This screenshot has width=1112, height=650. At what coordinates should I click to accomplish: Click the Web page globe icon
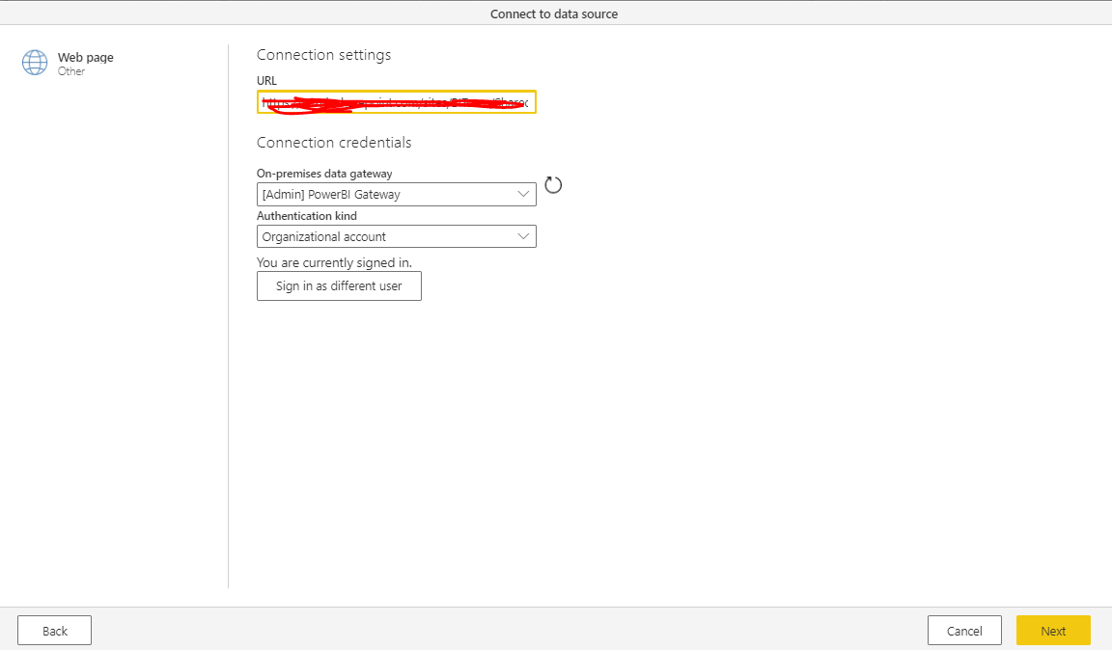coord(35,63)
